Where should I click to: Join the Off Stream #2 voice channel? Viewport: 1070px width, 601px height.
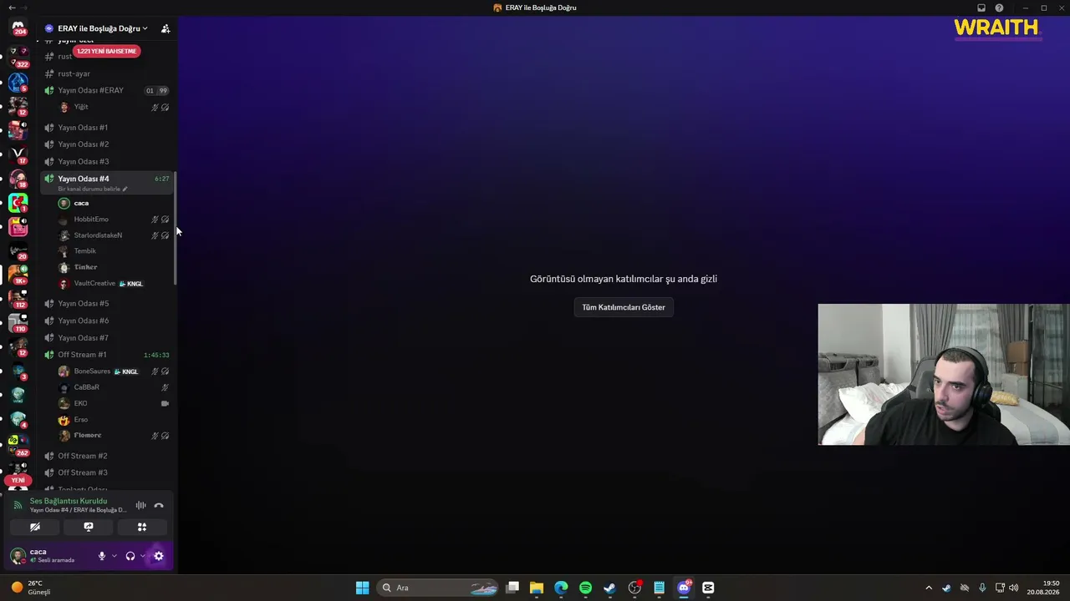pos(107,456)
